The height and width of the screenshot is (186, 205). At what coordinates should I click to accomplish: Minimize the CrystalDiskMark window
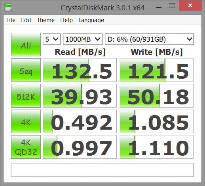159,7
